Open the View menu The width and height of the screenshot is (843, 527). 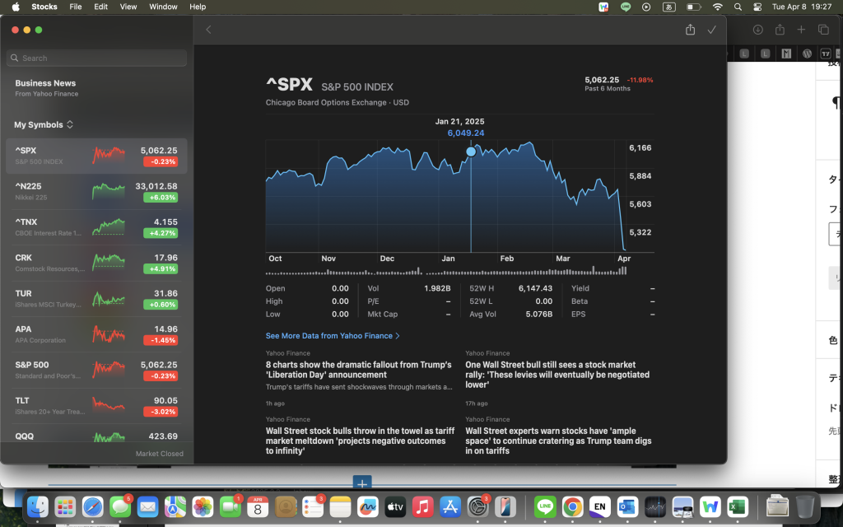click(x=128, y=7)
